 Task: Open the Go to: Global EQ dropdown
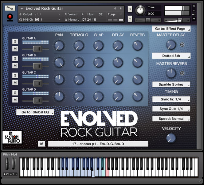click(35, 112)
